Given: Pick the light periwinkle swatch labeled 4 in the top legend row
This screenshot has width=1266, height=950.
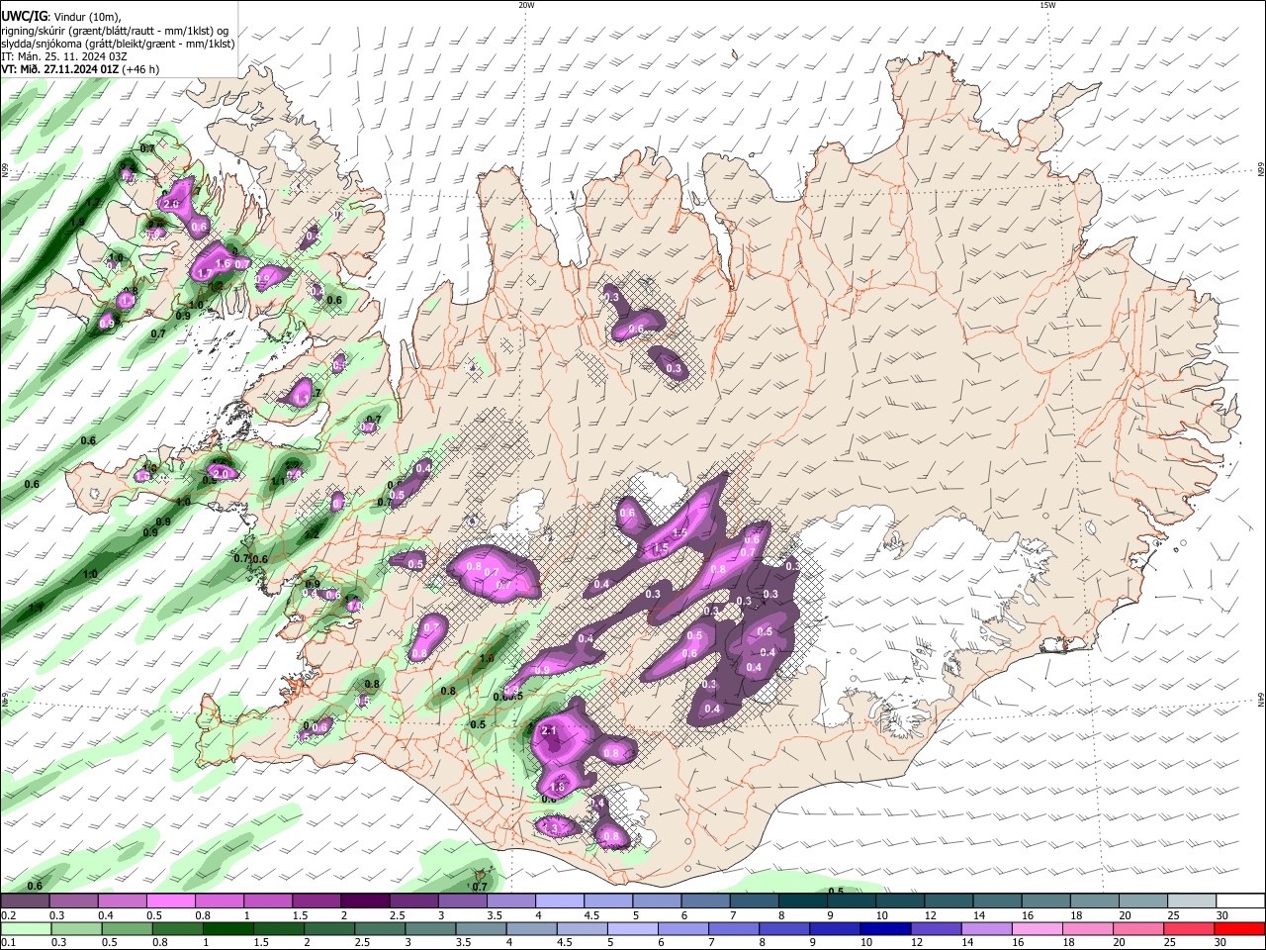Looking at the screenshot, I should (560, 902).
